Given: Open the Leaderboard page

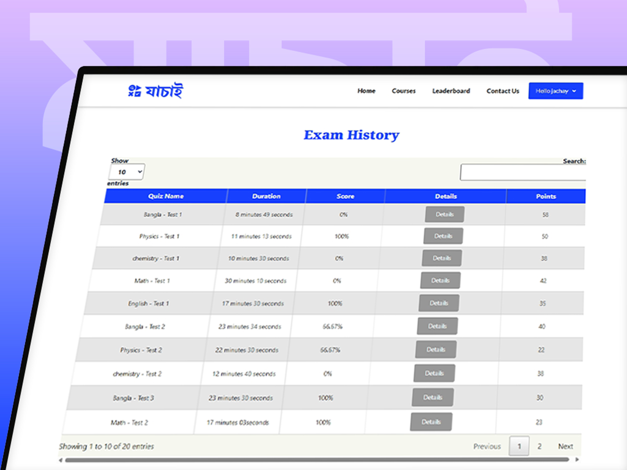Looking at the screenshot, I should (x=451, y=91).
